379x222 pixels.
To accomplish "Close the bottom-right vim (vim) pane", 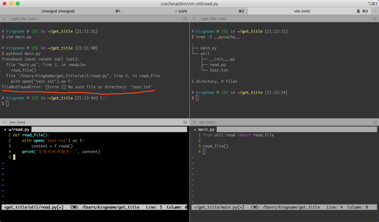I will [194, 122].
